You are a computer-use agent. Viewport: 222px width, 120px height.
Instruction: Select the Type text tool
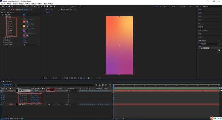38,7
